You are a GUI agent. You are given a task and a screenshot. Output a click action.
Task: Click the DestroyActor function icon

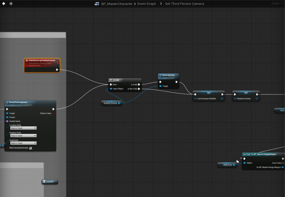pos(160,75)
